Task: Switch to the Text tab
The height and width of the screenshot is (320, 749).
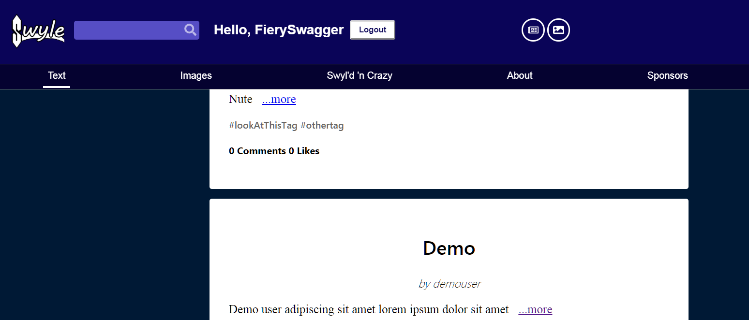Action: 57,75
